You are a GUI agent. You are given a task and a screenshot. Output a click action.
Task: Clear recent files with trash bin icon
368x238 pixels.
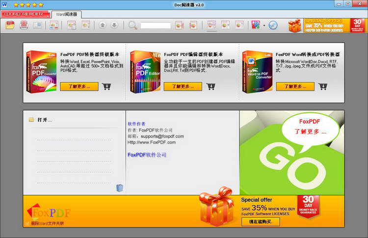[x=119, y=188]
